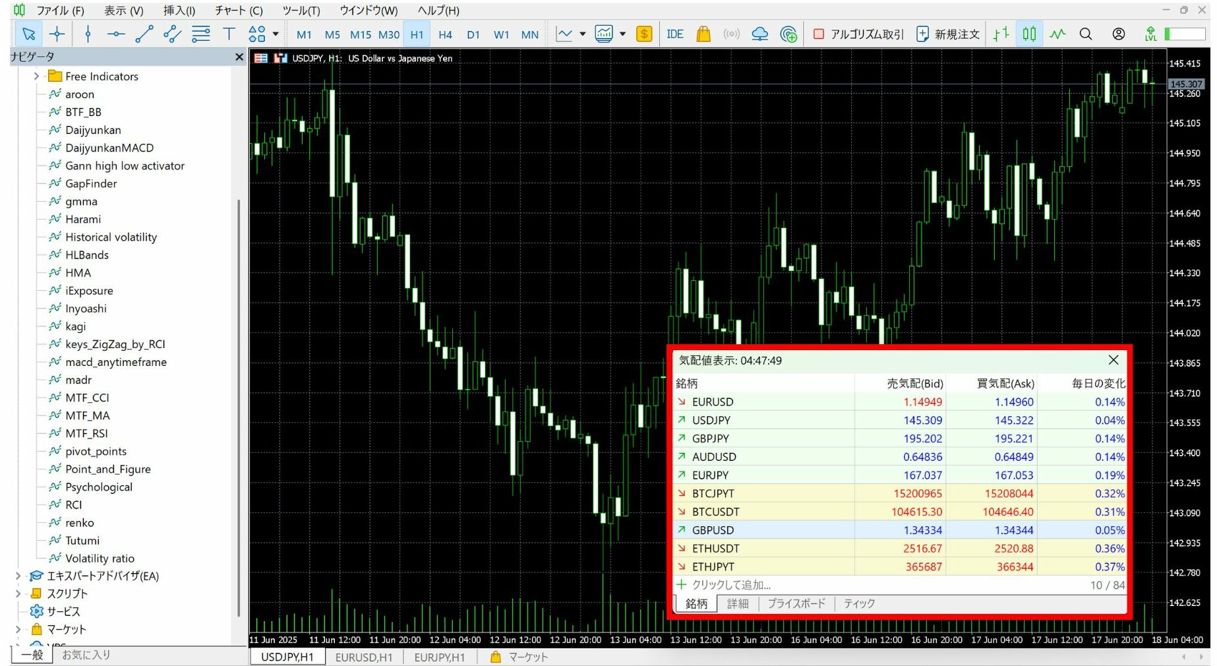Image resolution: width=1217 pixels, height=666 pixels.
Task: Open the shapes tool dropdown arrow
Action: pyautogui.click(x=276, y=34)
